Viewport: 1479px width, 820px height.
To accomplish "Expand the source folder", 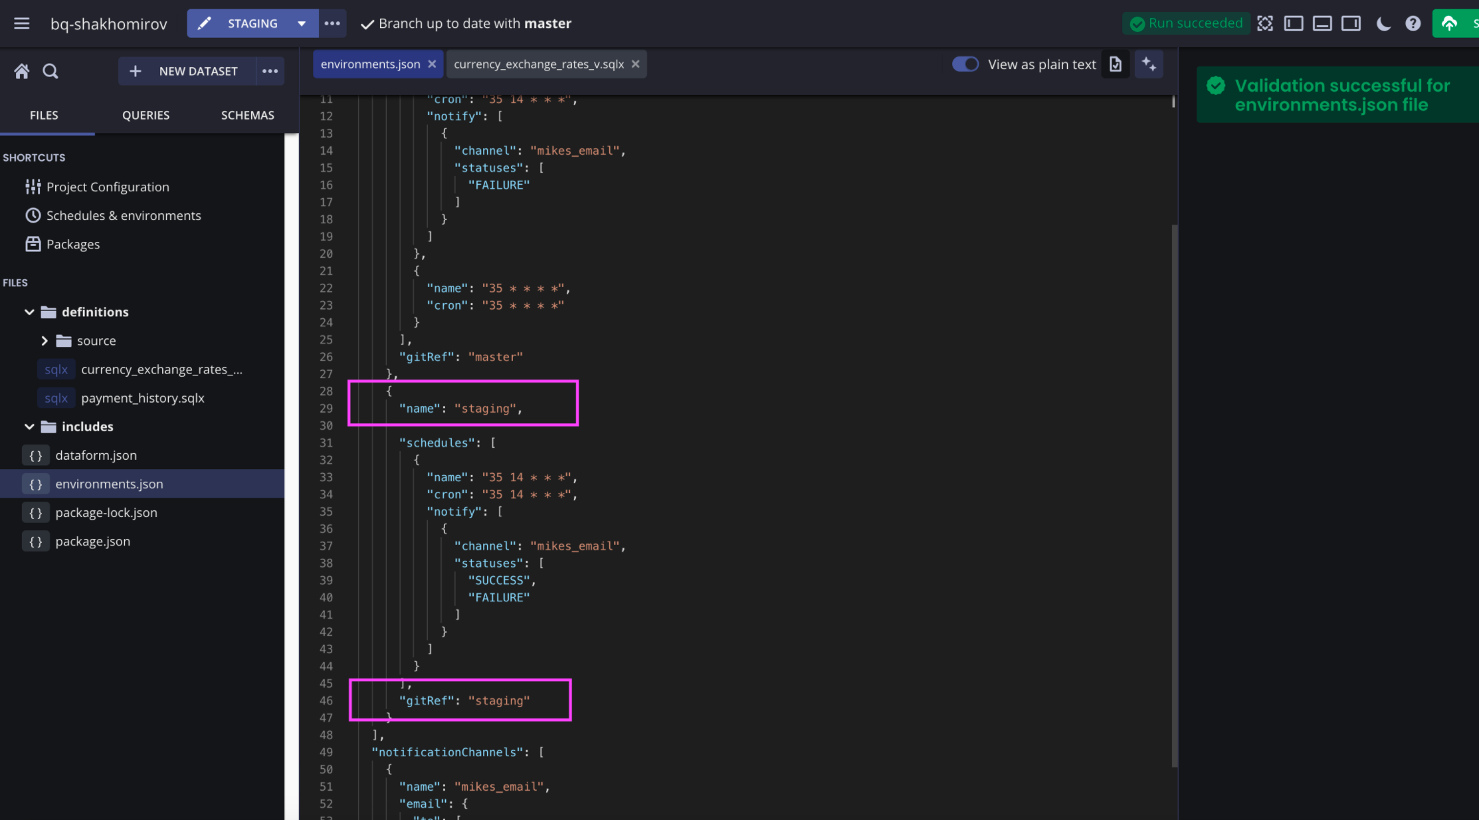I will 45,341.
